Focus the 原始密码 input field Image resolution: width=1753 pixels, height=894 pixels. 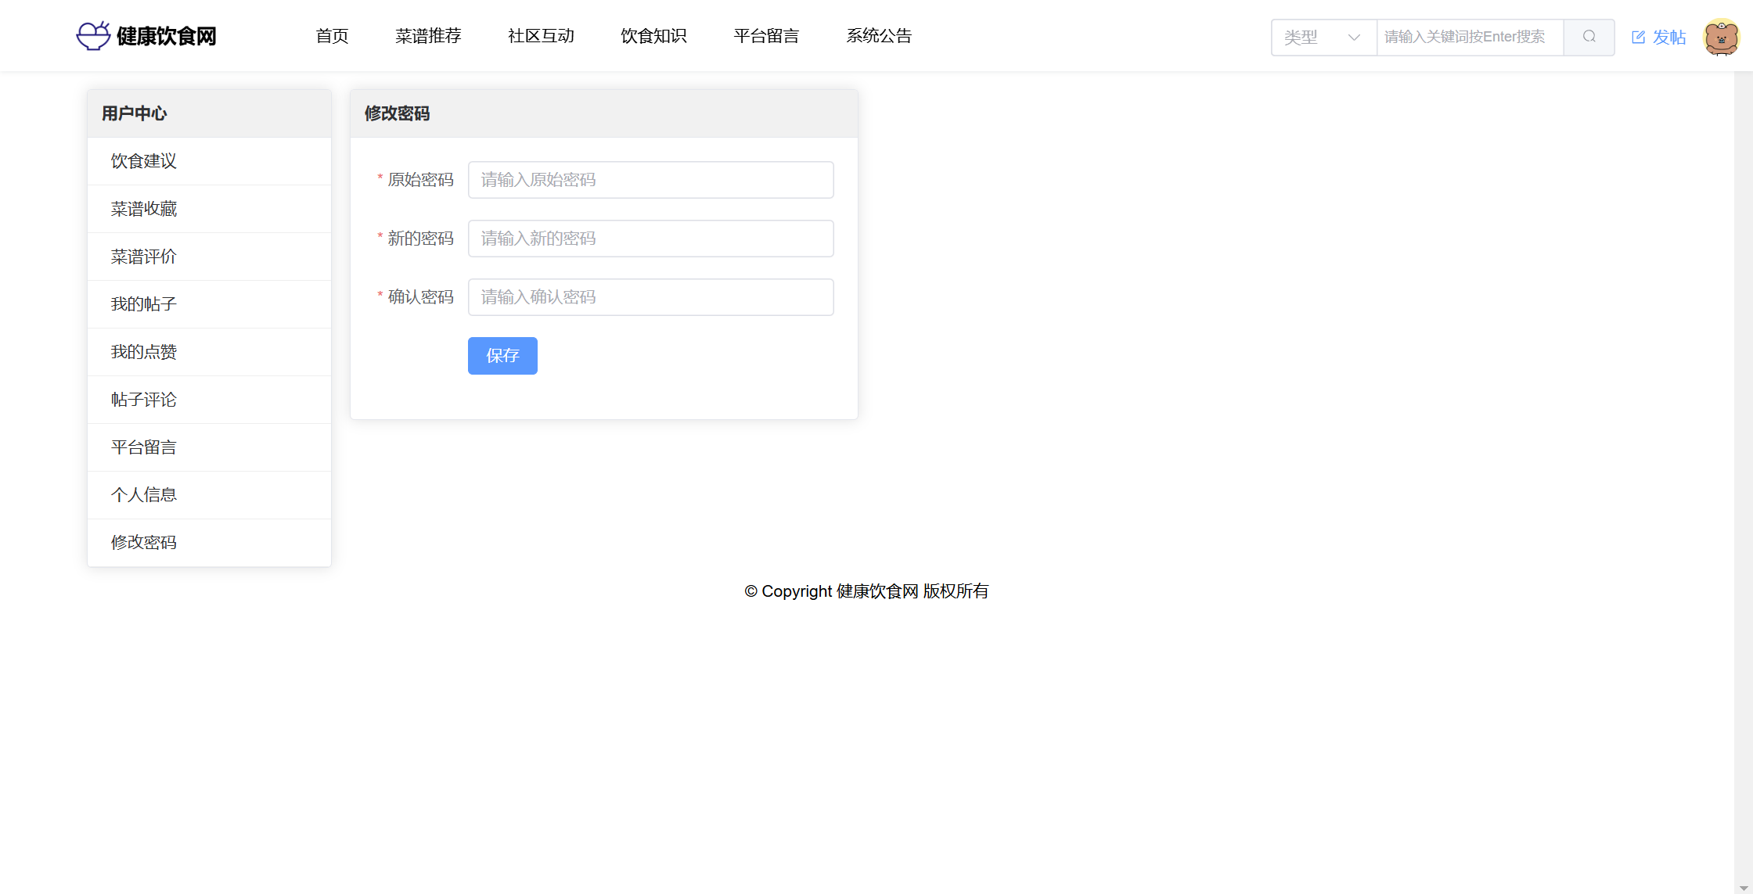click(650, 180)
